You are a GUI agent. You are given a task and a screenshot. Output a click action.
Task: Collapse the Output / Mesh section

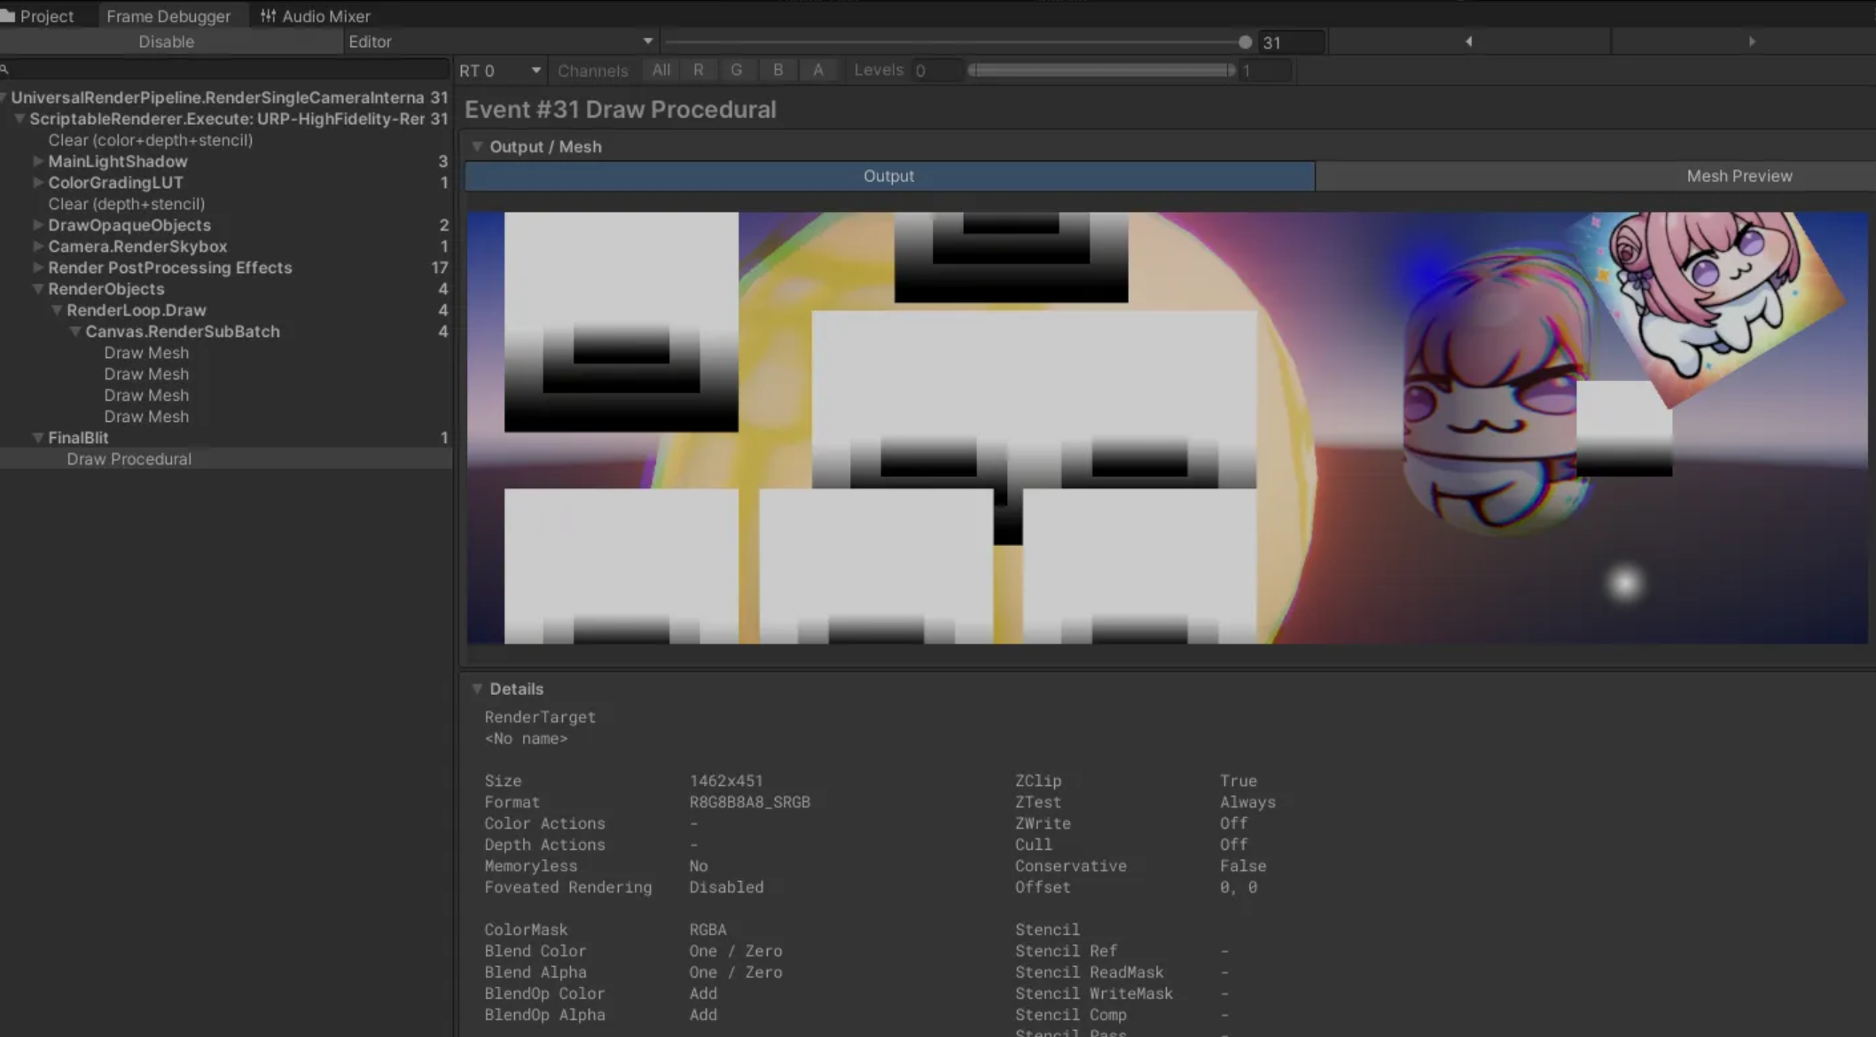coord(477,146)
